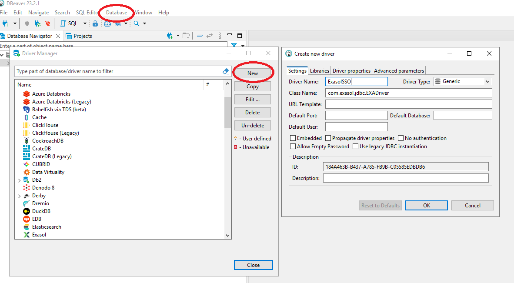Open a new SQL editor from toolbar
Image resolution: width=514 pixels, height=283 pixels.
(69, 23)
